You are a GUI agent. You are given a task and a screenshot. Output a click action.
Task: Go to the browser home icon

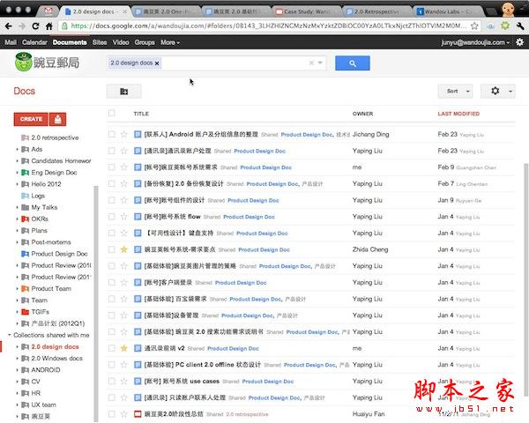(x=48, y=26)
